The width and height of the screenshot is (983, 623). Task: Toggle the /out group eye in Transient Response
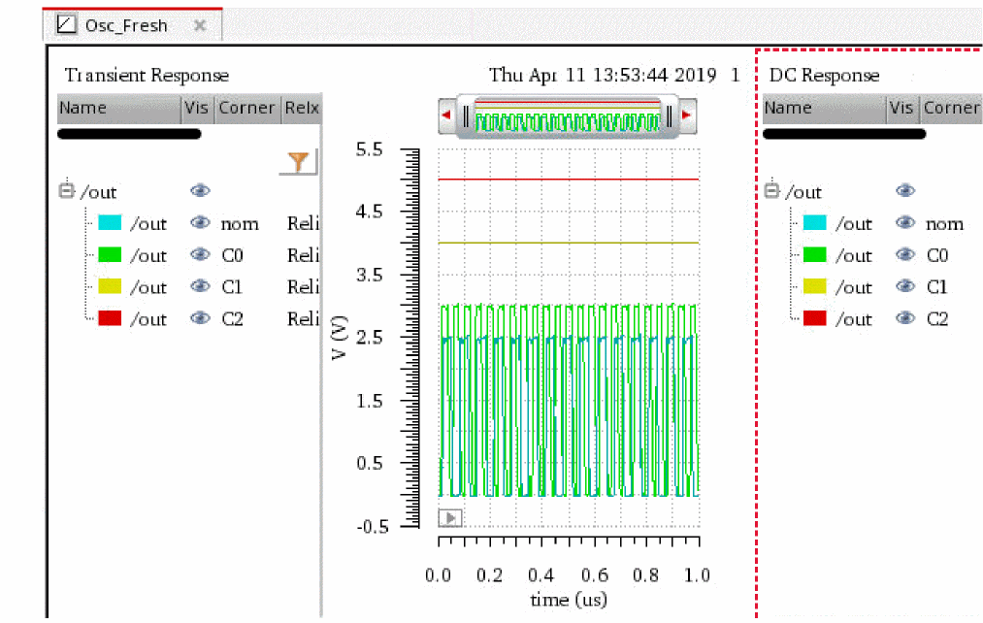(200, 191)
